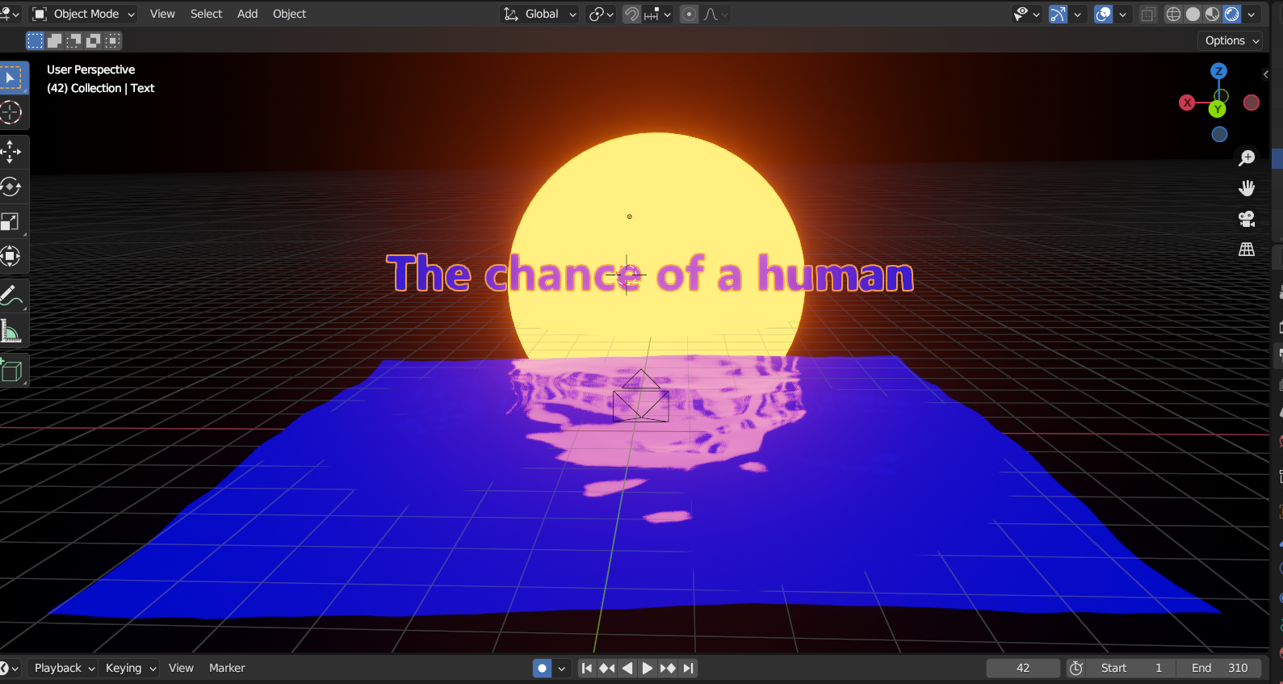Open snapping options dropdown
1283x684 pixels.
click(658, 14)
